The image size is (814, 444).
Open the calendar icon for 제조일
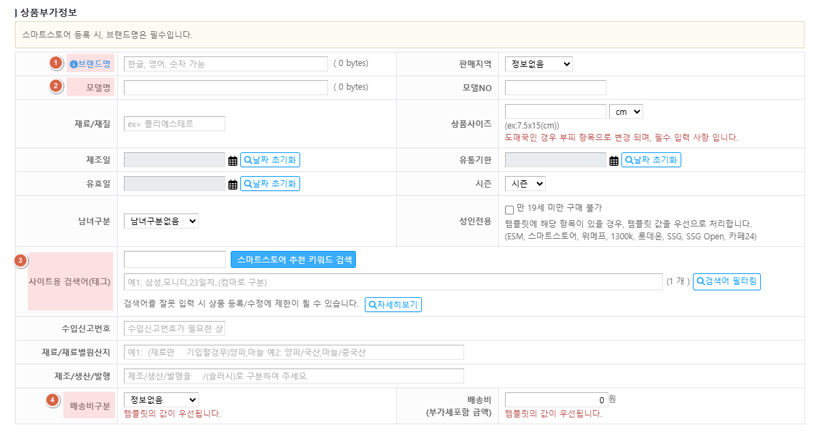pyautogui.click(x=233, y=160)
